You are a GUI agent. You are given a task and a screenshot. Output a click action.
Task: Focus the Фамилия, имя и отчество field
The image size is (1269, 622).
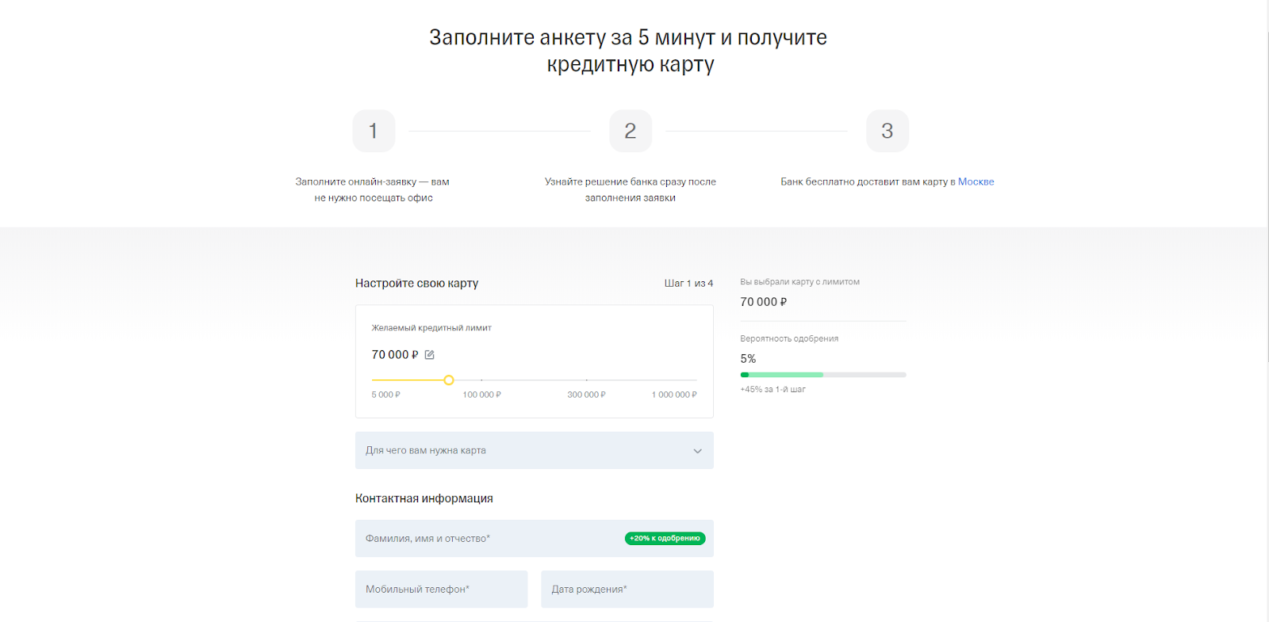pyautogui.click(x=484, y=539)
